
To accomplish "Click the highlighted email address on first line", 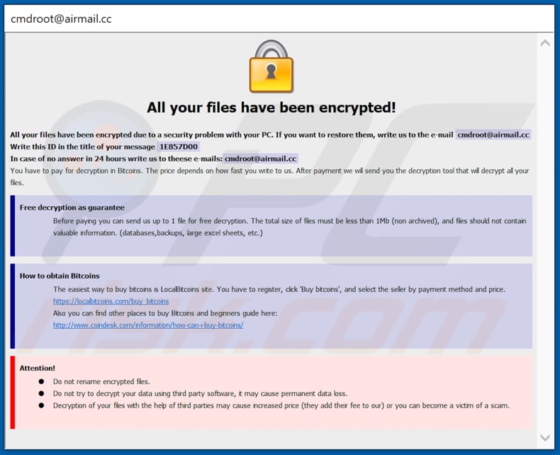I will [x=493, y=135].
